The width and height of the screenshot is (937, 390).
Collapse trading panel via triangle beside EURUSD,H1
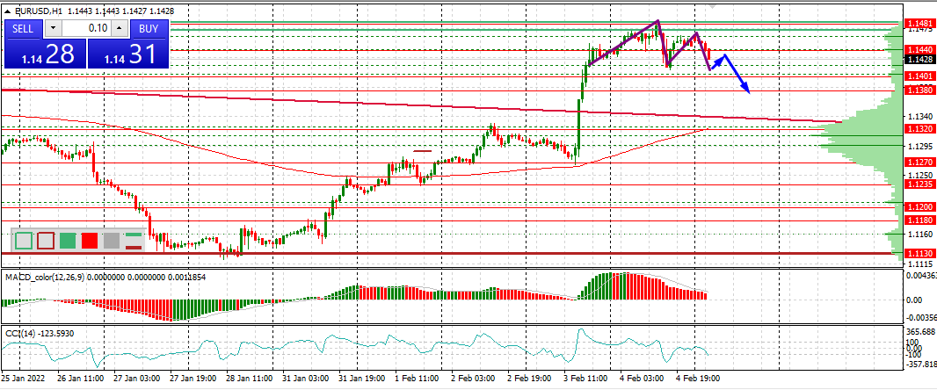pyautogui.click(x=4, y=11)
